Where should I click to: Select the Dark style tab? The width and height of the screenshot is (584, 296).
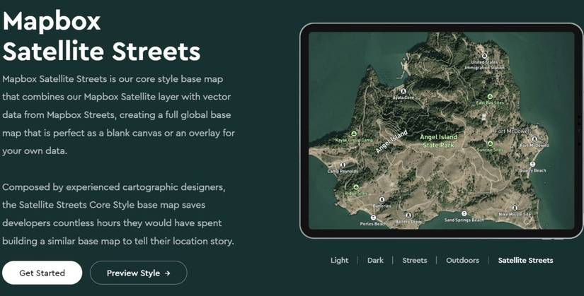375,260
